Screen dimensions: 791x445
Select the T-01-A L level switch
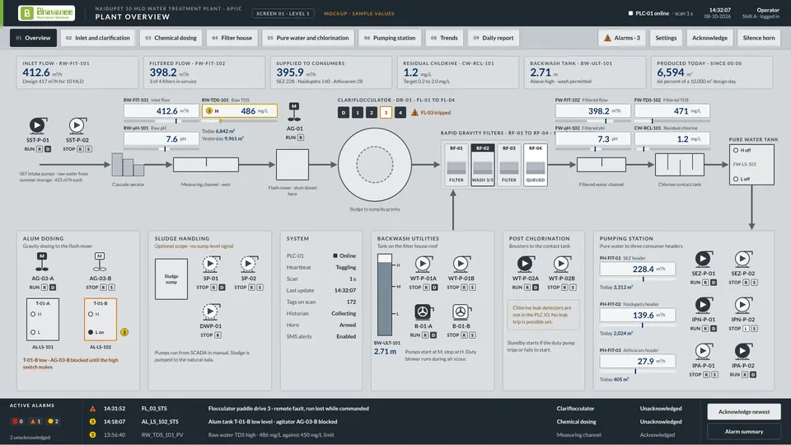33,332
